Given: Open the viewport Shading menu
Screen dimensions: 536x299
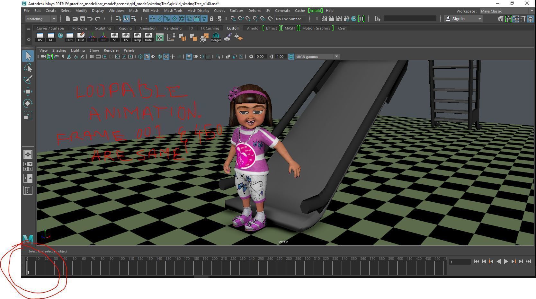Looking at the screenshot, I should (59, 50).
